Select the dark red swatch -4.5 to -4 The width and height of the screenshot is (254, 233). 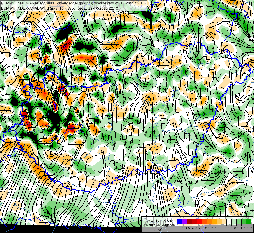(190, 222)
